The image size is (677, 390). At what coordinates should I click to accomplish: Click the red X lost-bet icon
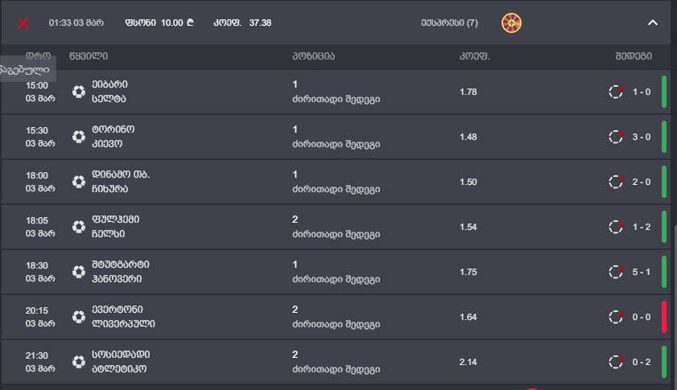23,23
